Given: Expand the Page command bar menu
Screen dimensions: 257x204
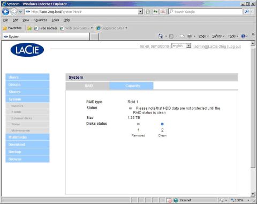Looking at the screenshot, I should pyautogui.click(x=203, y=36).
